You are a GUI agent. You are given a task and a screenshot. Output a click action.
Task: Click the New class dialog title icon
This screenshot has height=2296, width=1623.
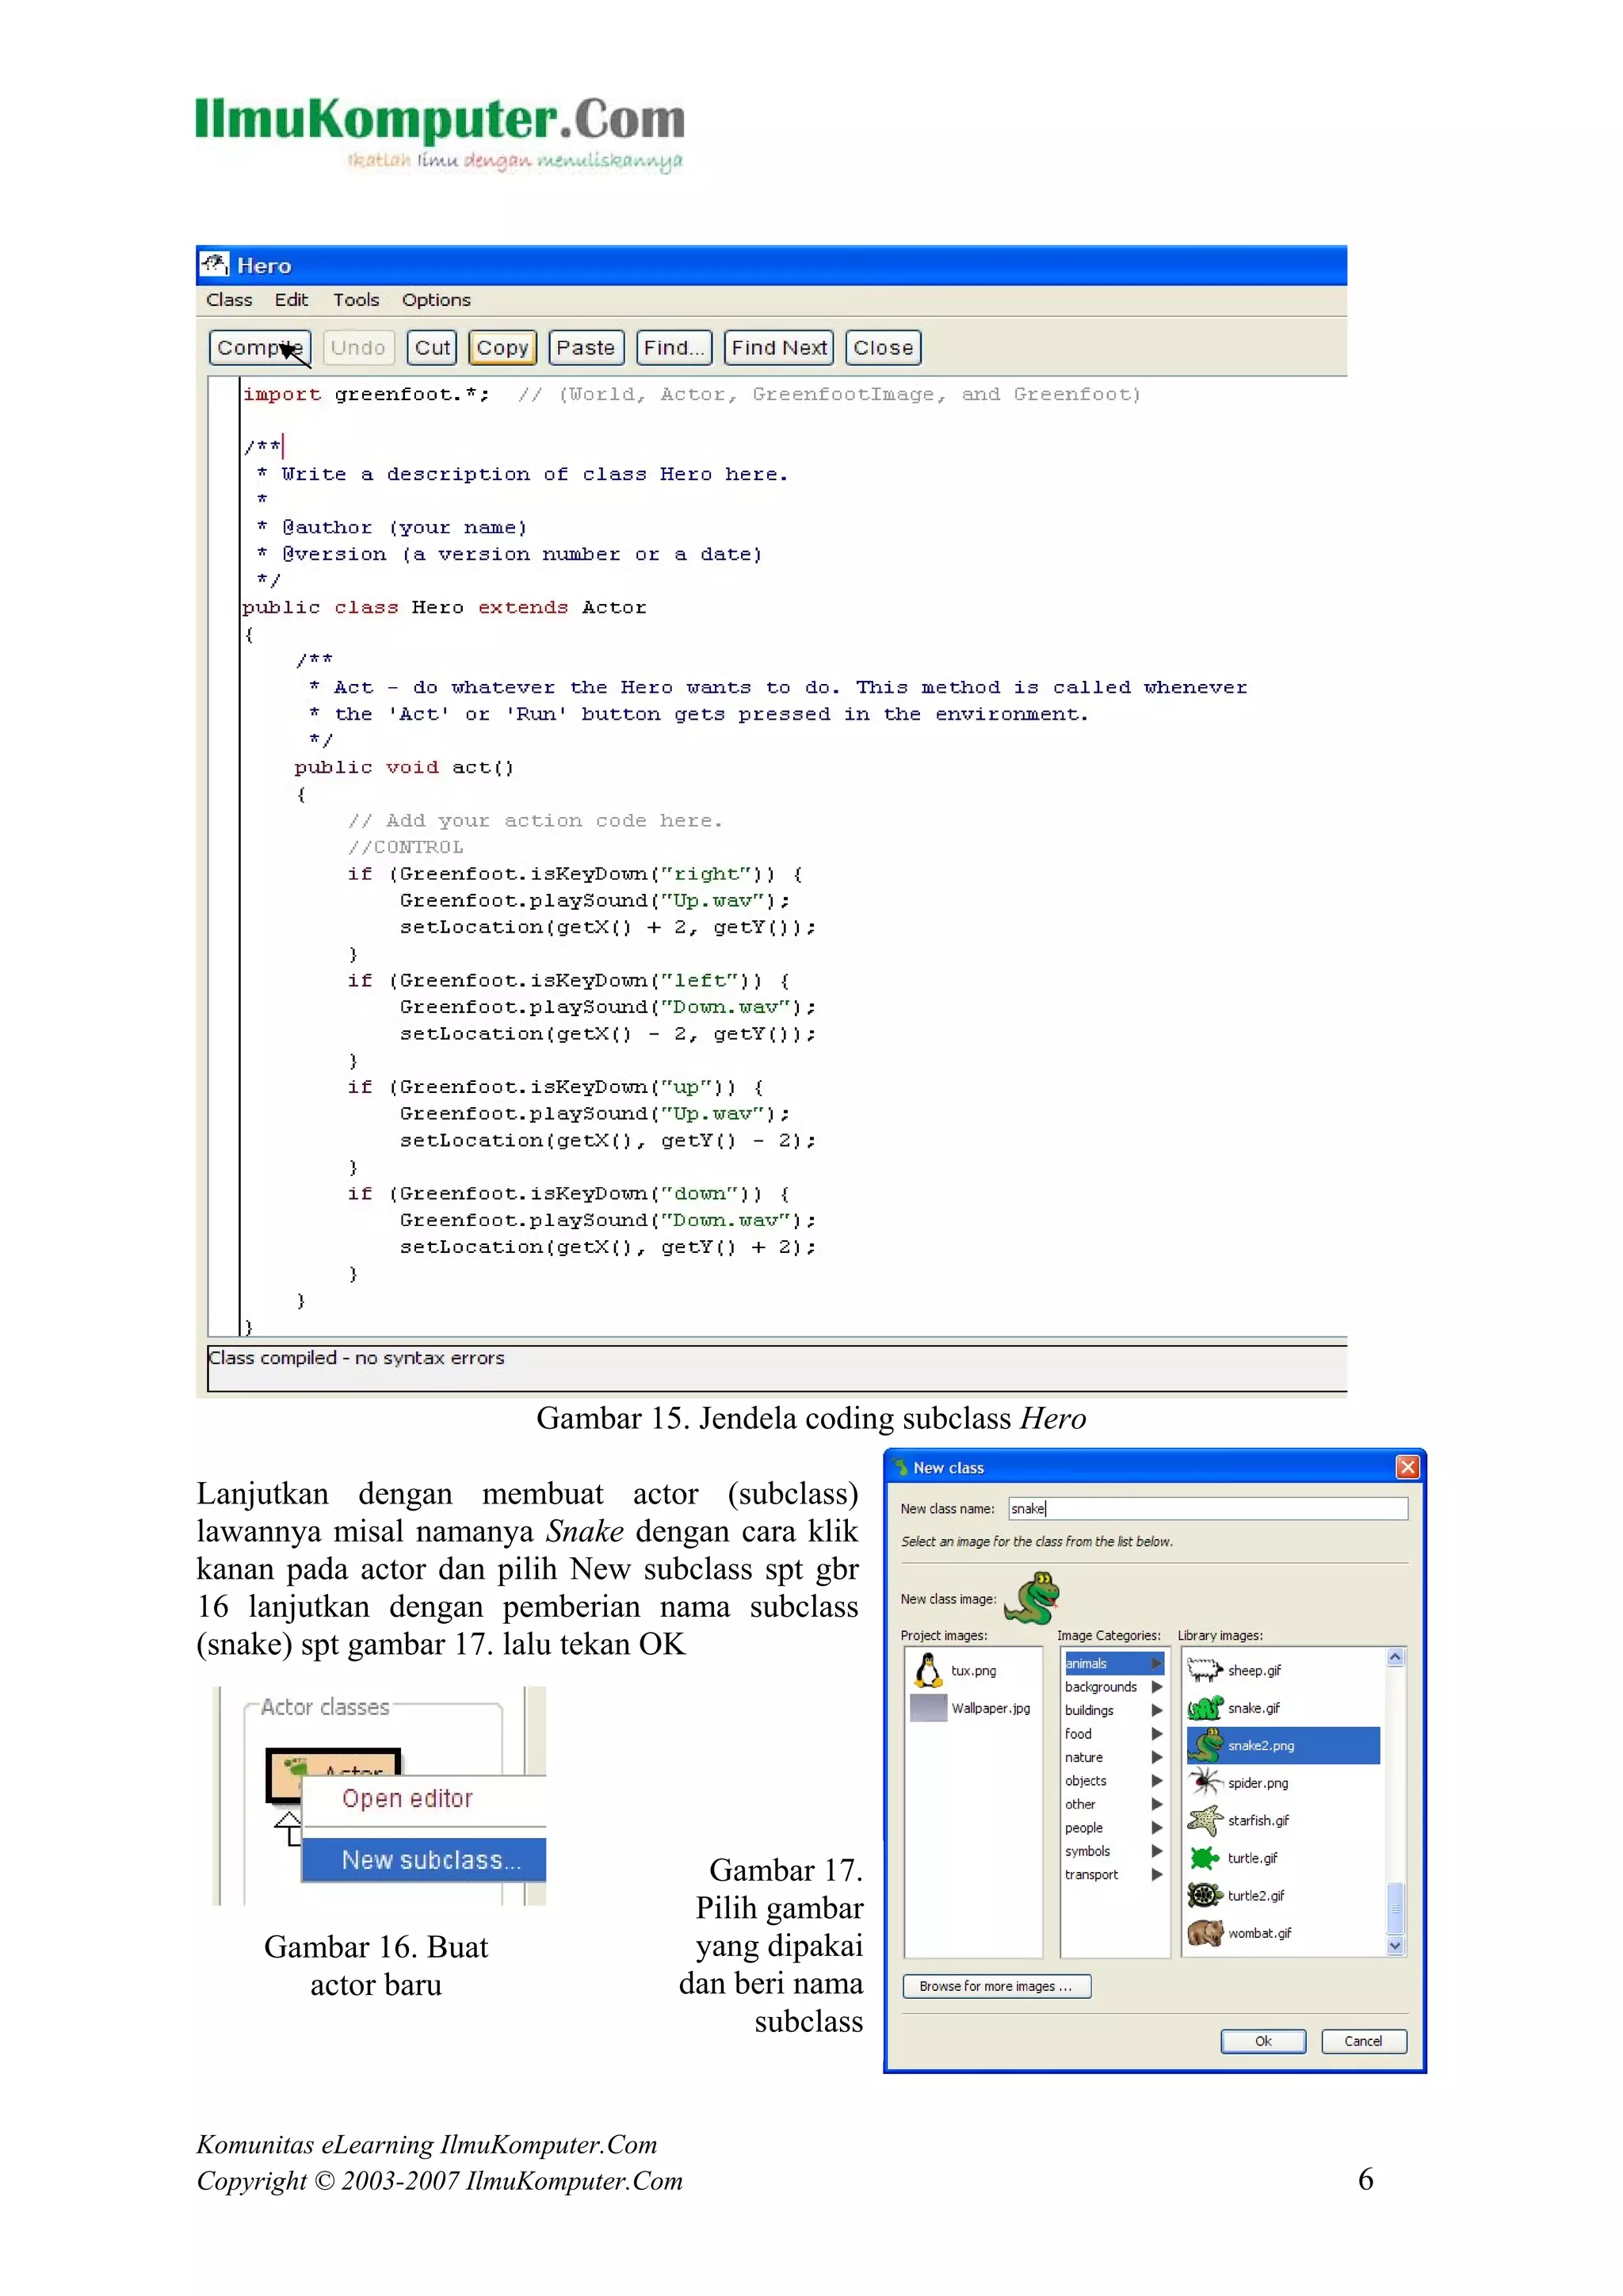click(900, 1467)
